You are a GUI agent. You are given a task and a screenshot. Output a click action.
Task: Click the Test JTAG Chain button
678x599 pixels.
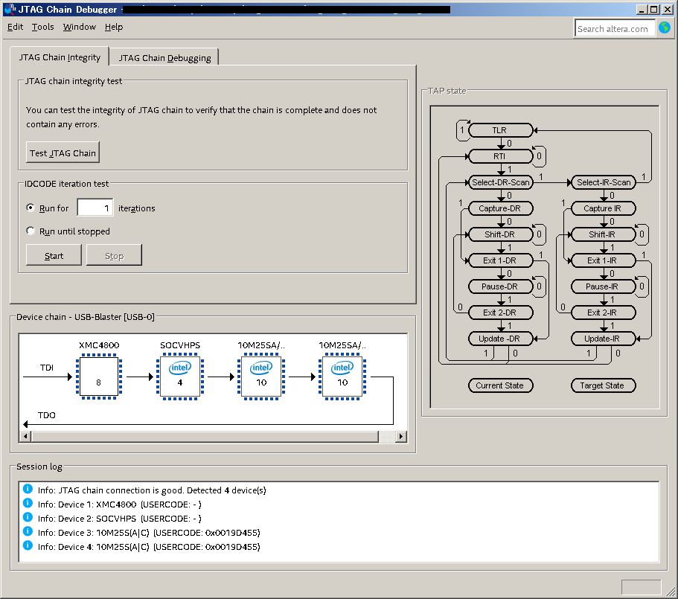coord(63,153)
